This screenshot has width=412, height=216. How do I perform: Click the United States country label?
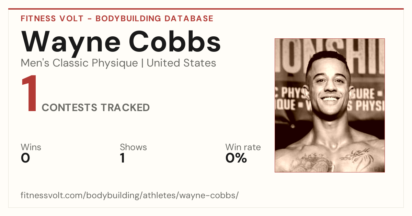[x=181, y=63]
